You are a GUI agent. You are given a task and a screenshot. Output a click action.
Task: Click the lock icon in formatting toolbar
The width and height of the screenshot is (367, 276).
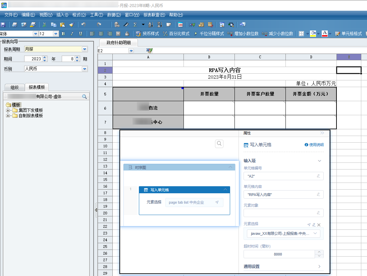pos(127,34)
